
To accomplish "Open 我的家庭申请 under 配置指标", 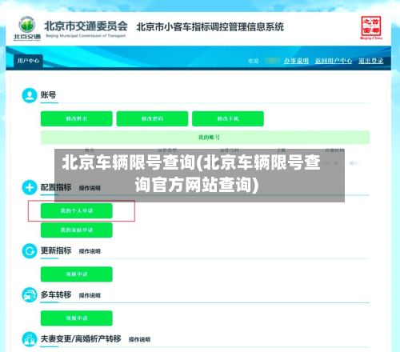I will [77, 230].
